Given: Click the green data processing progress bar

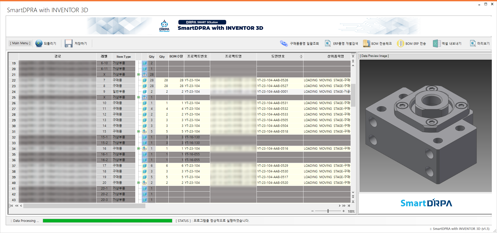Looking at the screenshot, I should [108, 221].
